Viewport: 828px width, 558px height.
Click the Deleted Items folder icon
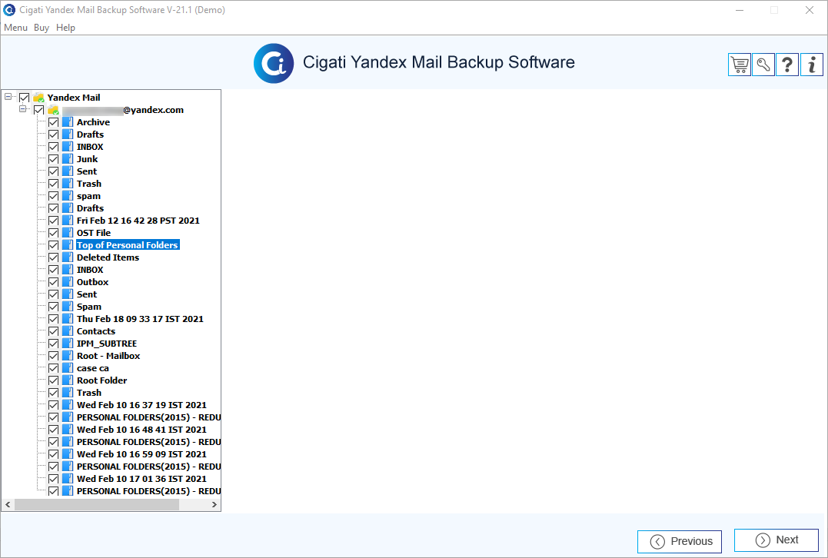pyautogui.click(x=68, y=257)
